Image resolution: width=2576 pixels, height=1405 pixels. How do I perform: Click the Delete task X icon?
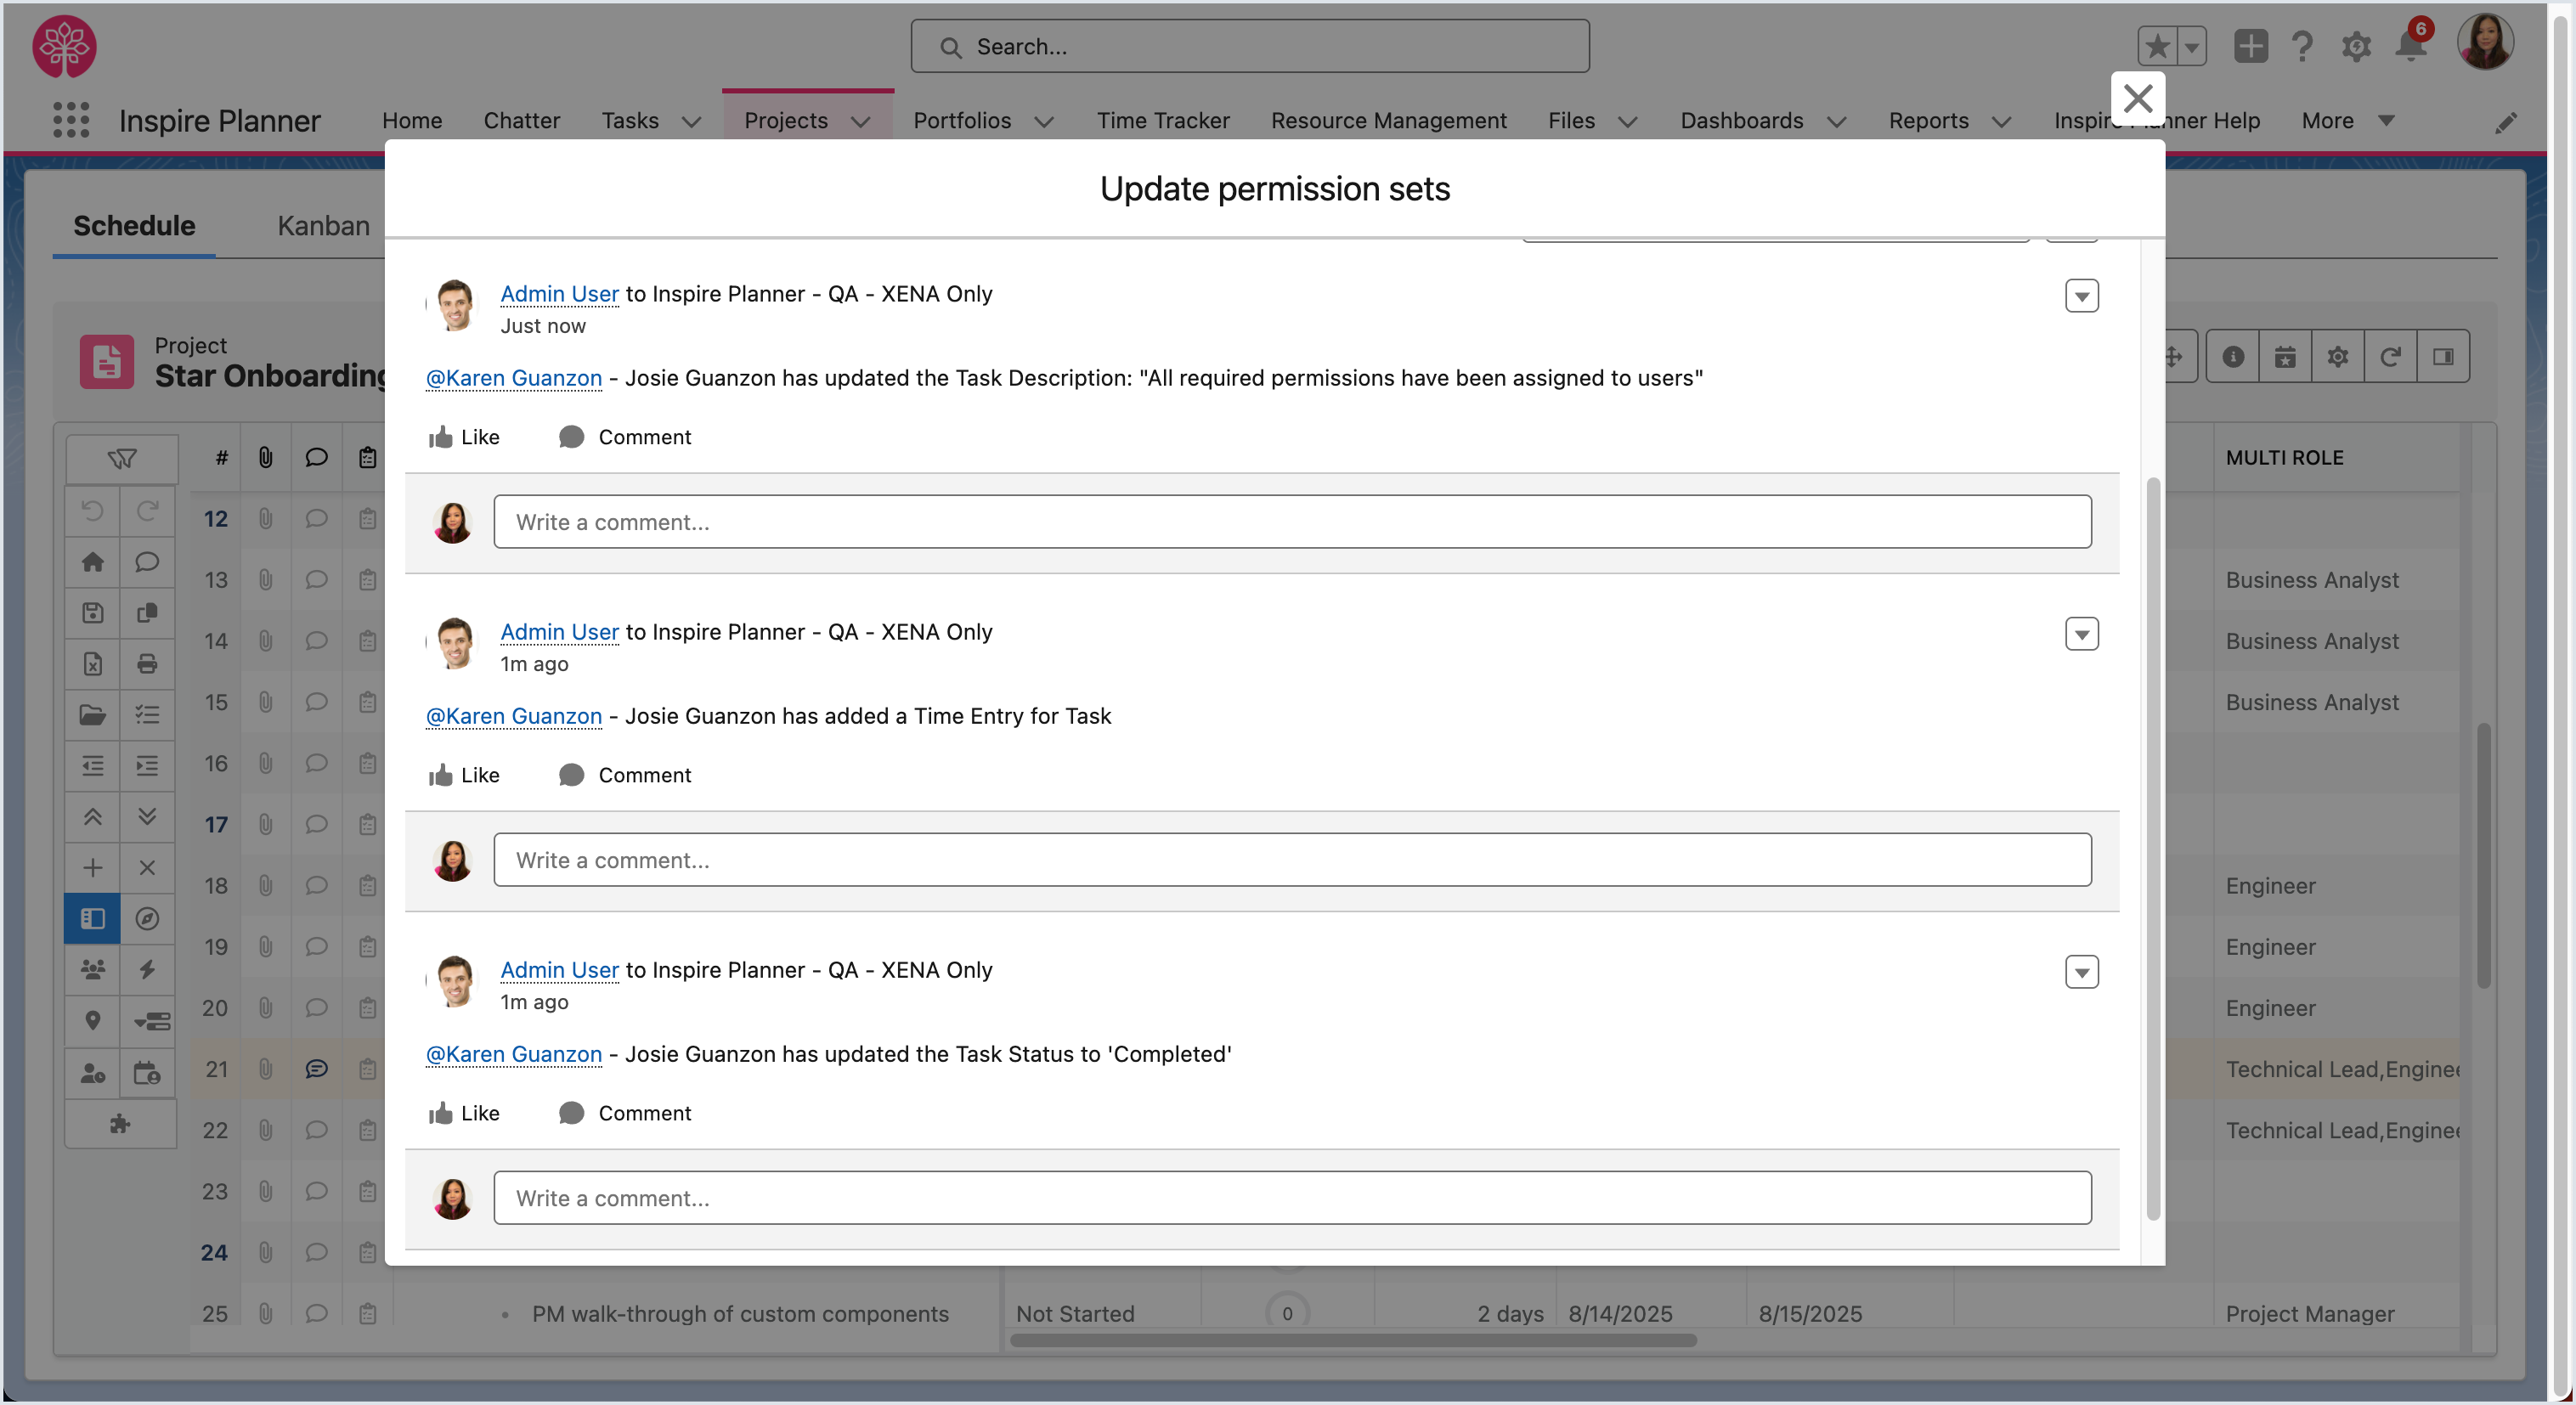pyautogui.click(x=147, y=868)
